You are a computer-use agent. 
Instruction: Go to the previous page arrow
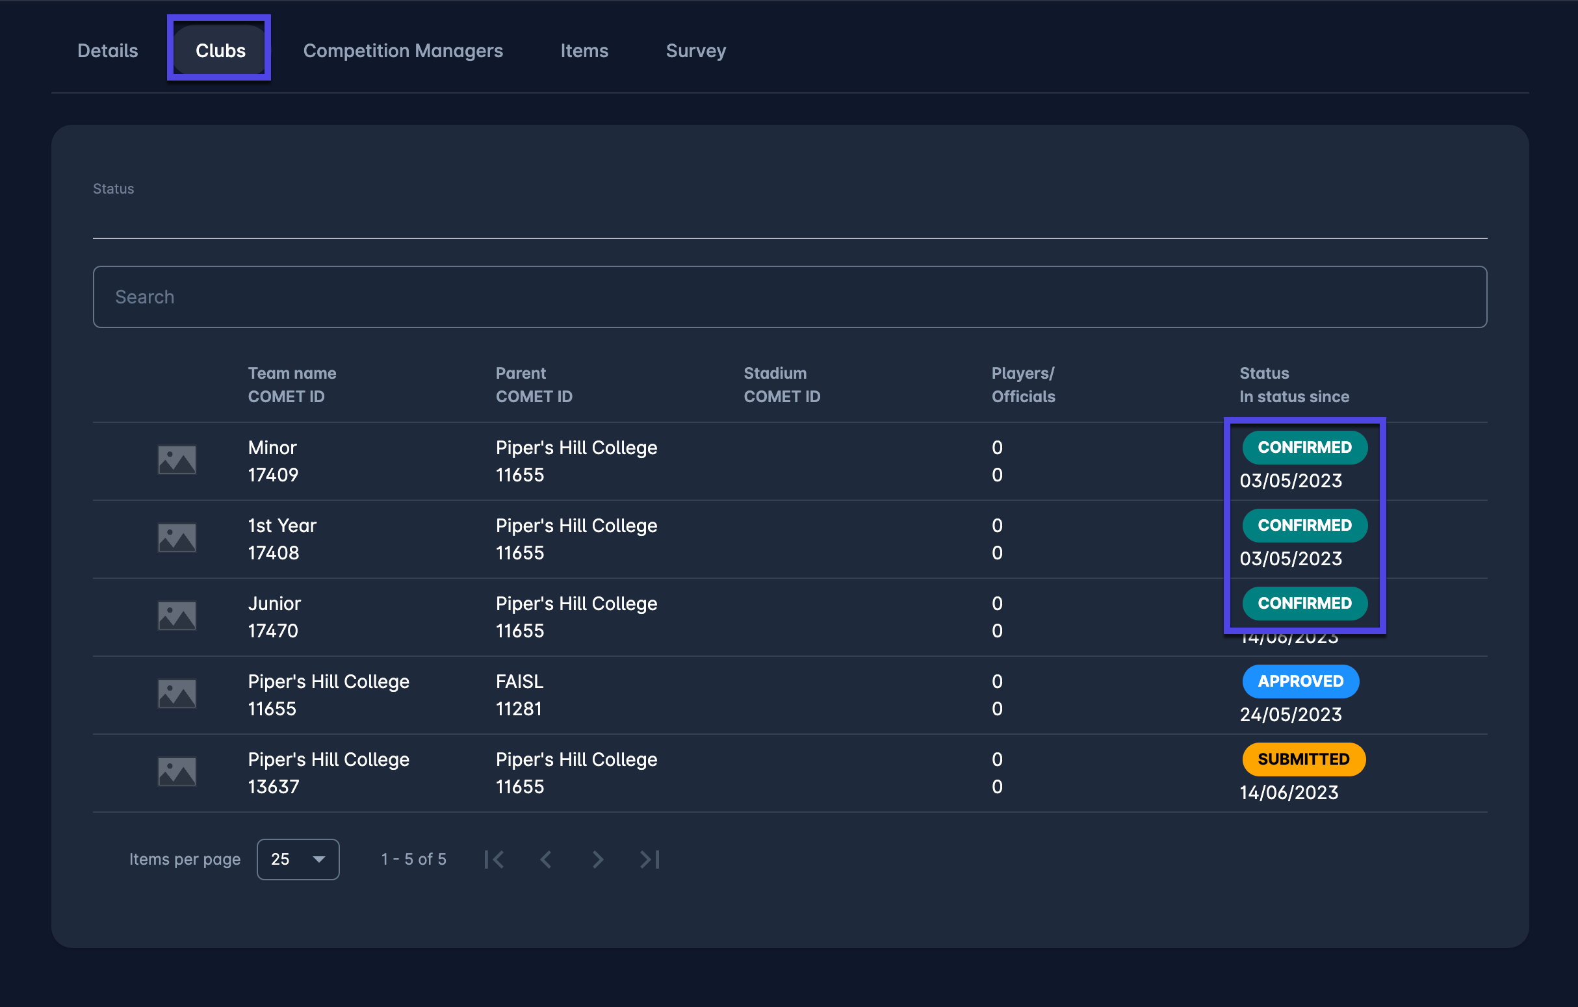tap(546, 859)
